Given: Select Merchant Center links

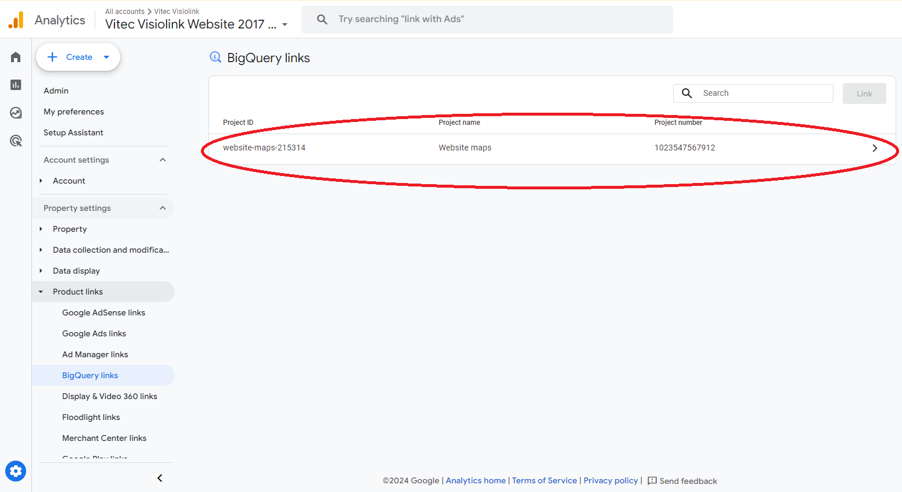Looking at the screenshot, I should pyautogui.click(x=105, y=438).
